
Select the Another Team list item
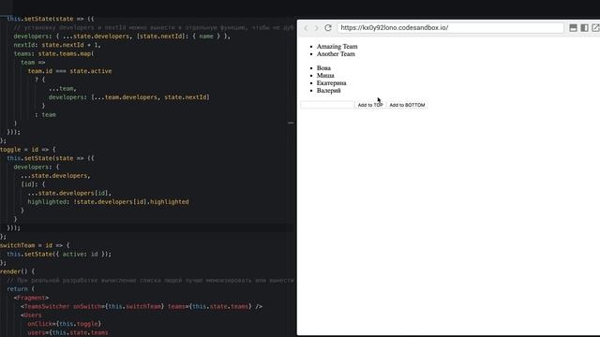click(x=336, y=54)
